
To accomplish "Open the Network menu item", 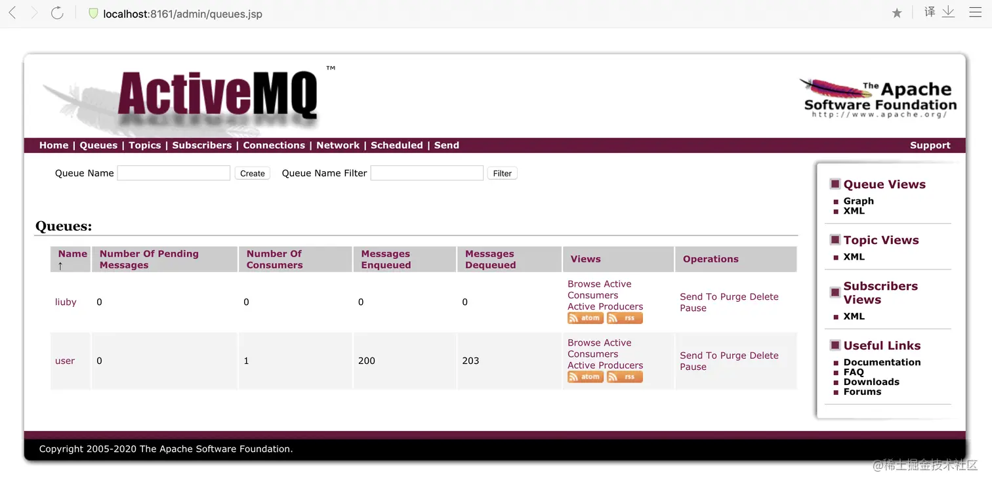I will coord(338,146).
